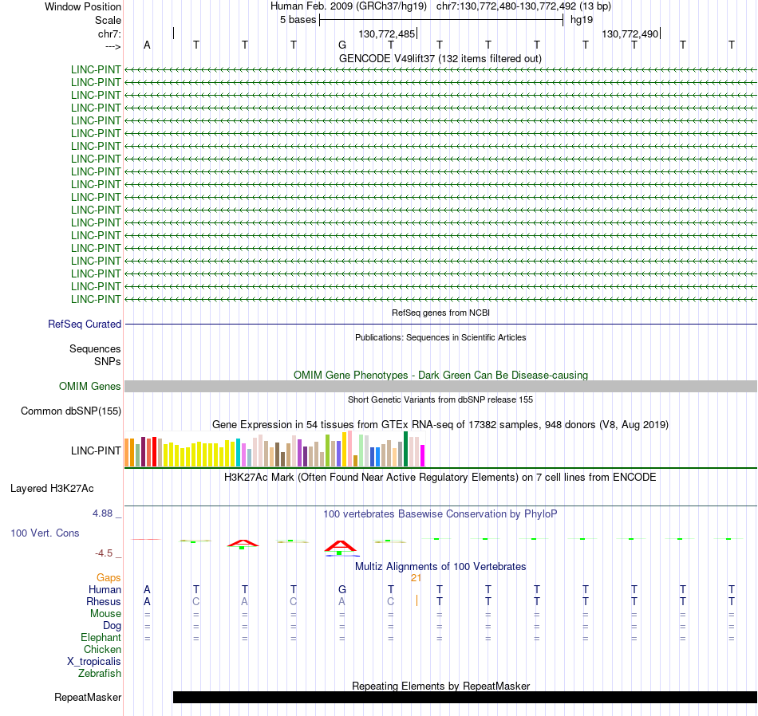Click the Common dbSNP(155) track label

71,411
